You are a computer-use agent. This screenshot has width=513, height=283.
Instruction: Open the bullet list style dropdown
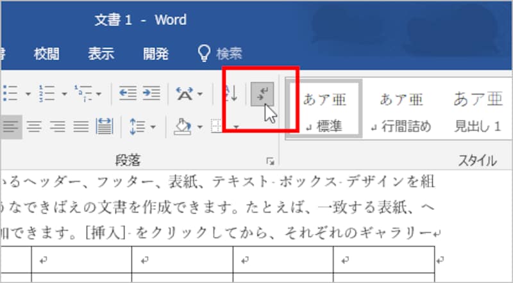click(x=28, y=95)
